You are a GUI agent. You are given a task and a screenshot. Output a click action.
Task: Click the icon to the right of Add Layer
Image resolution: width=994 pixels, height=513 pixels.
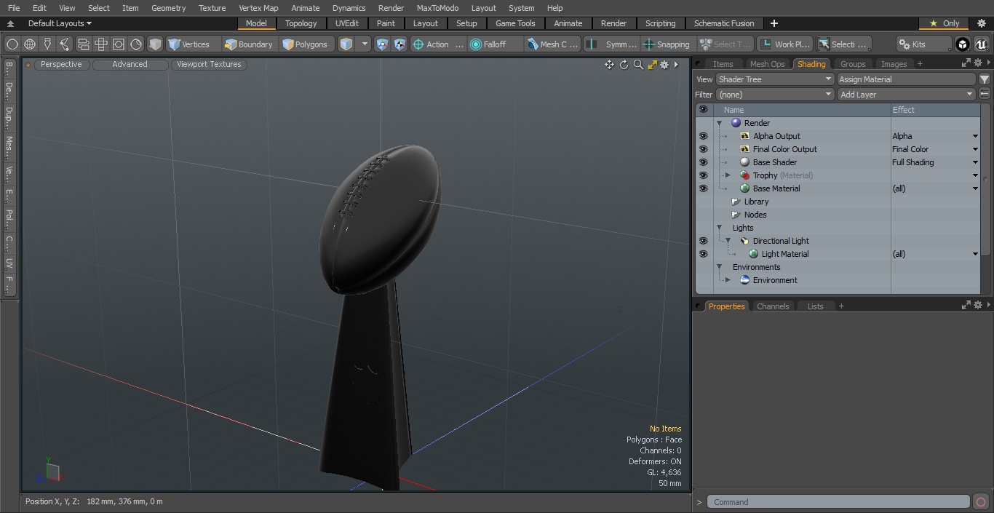(985, 94)
